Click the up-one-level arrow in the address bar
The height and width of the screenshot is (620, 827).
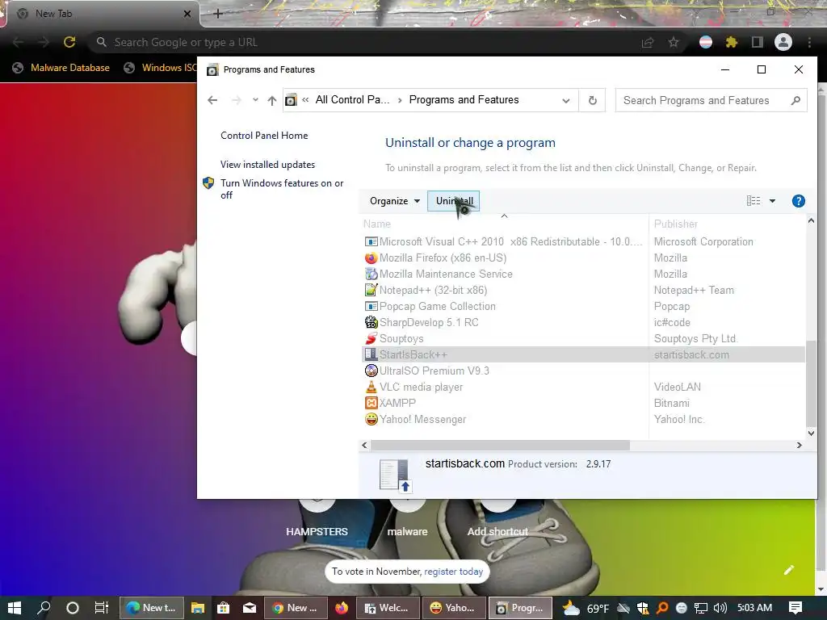[x=271, y=100]
